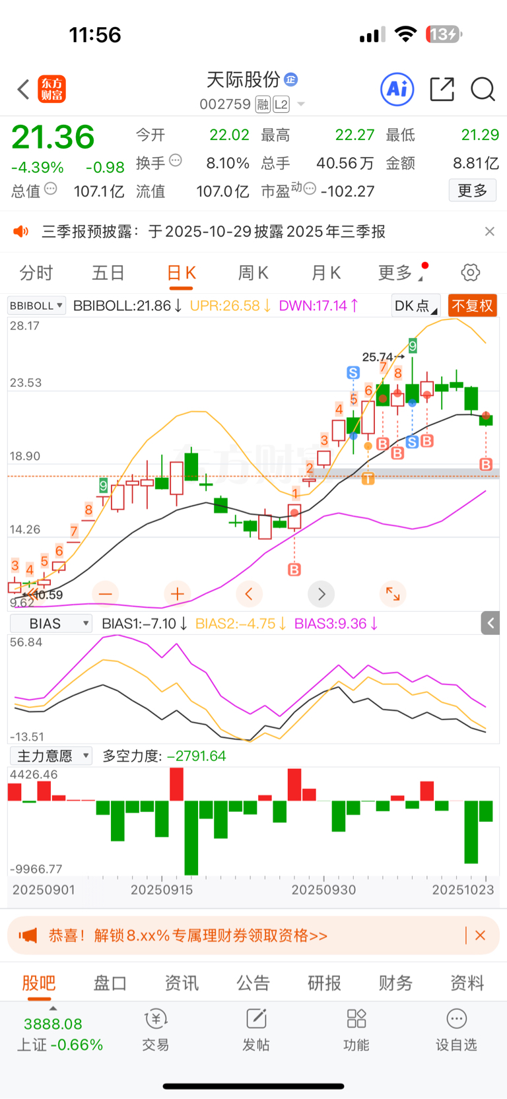Tap the orange T marker on chart
This screenshot has height=1099, width=507.
coord(368,479)
